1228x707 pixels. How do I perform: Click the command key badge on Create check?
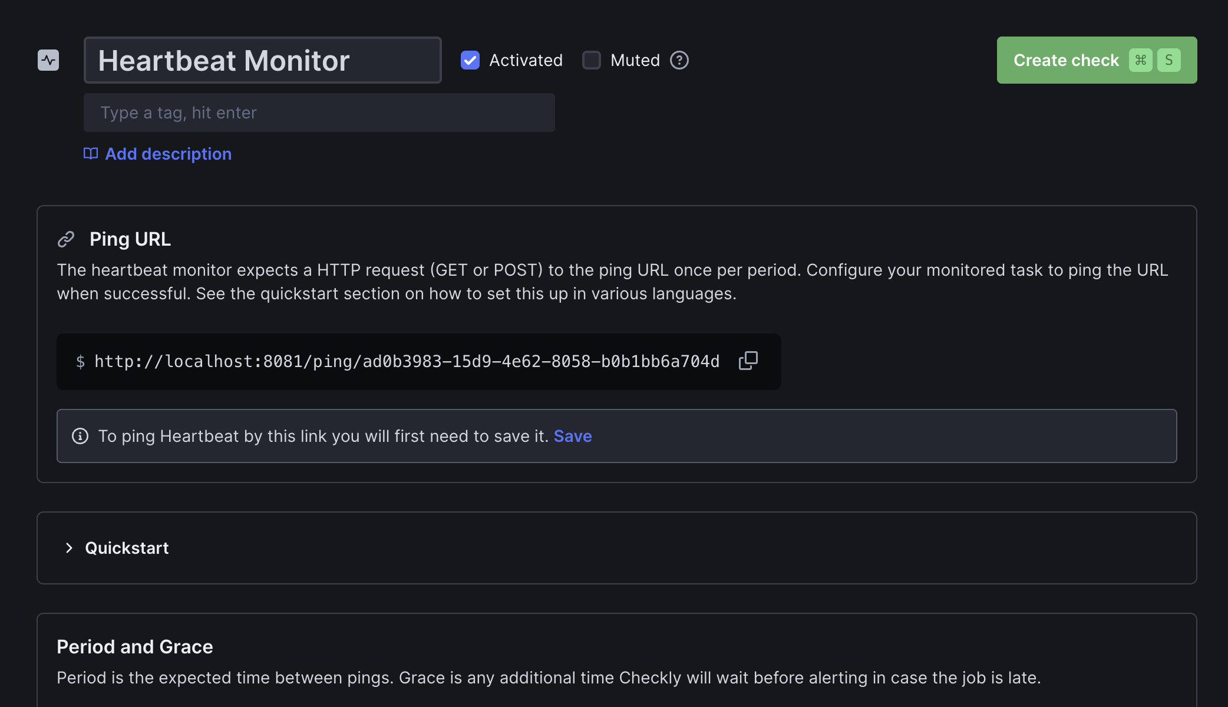[x=1141, y=60]
